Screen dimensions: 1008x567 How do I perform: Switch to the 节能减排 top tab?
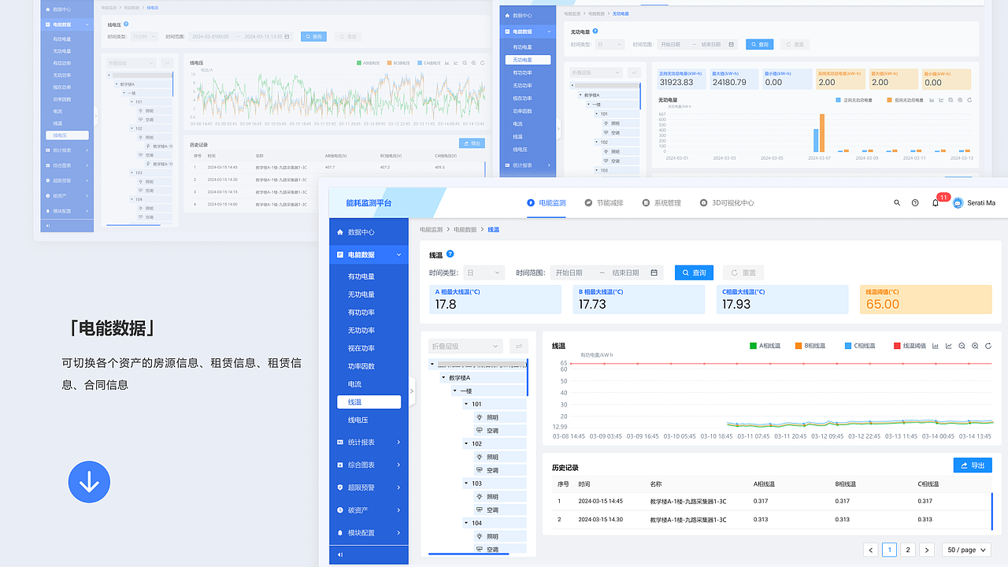pos(604,203)
